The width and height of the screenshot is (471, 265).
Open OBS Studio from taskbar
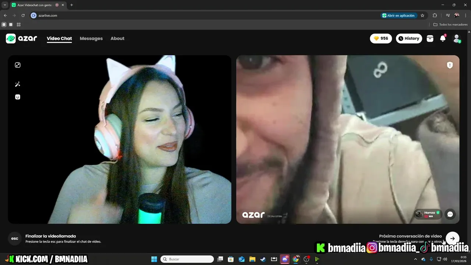tap(306, 259)
